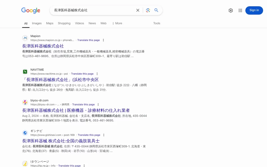Select the News tab
Image resolution: width=267 pixels, height=167 pixels.
(x=92, y=23)
